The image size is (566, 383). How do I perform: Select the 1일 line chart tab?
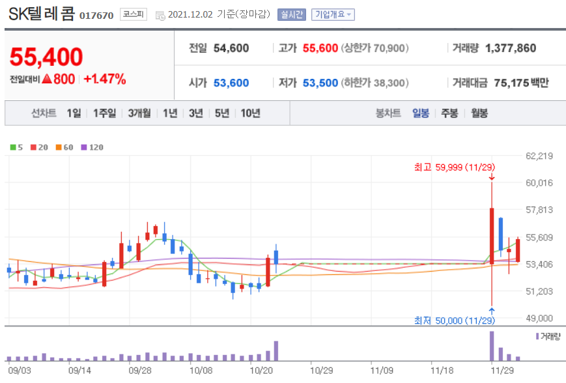pyautogui.click(x=74, y=113)
